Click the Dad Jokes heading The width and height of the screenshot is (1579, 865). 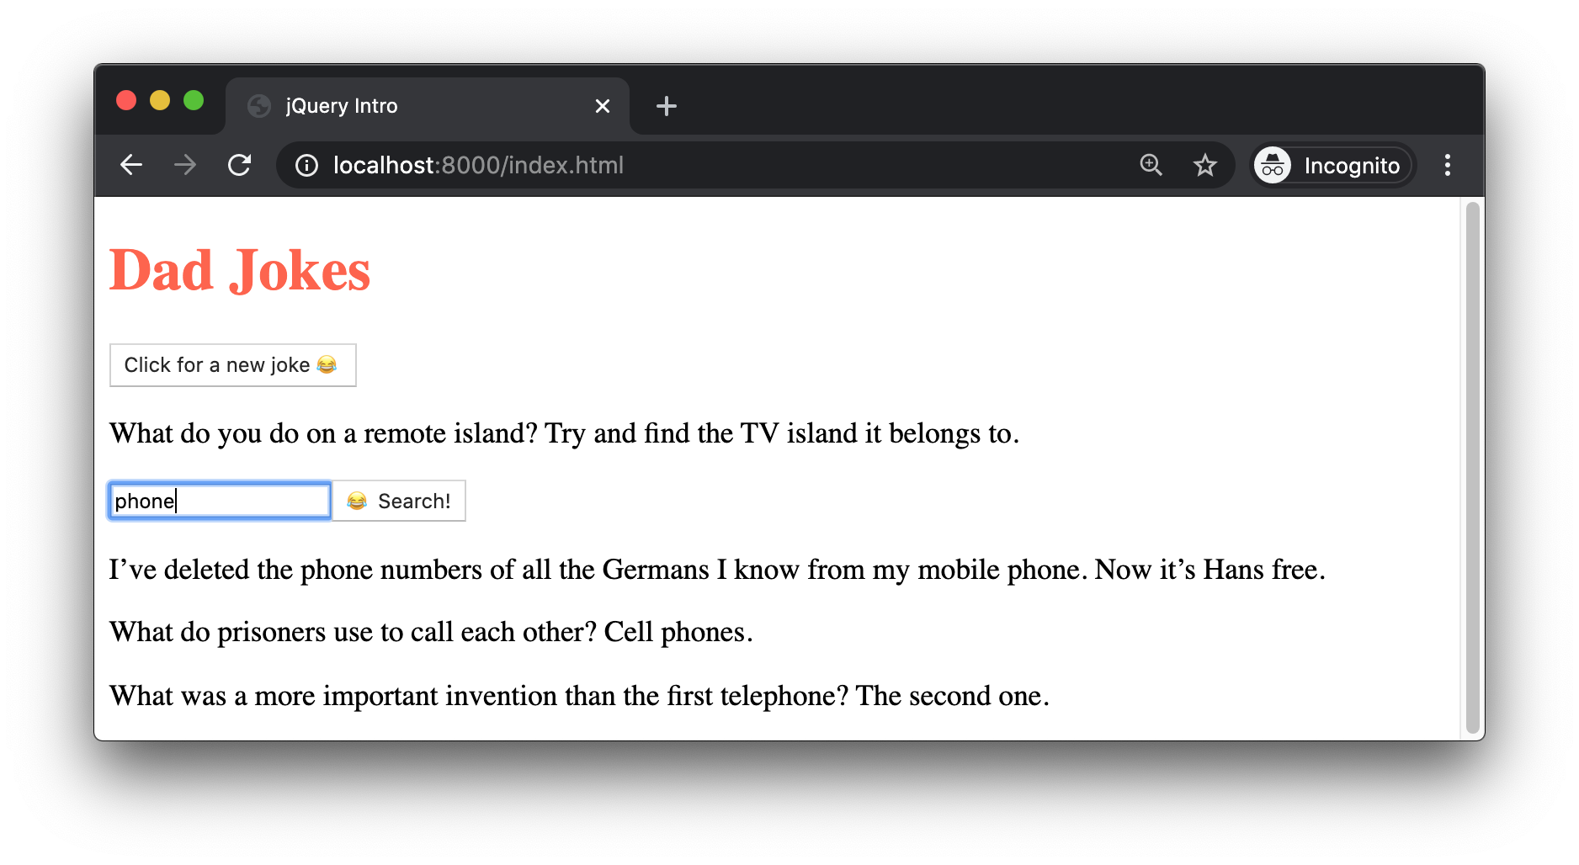240,270
